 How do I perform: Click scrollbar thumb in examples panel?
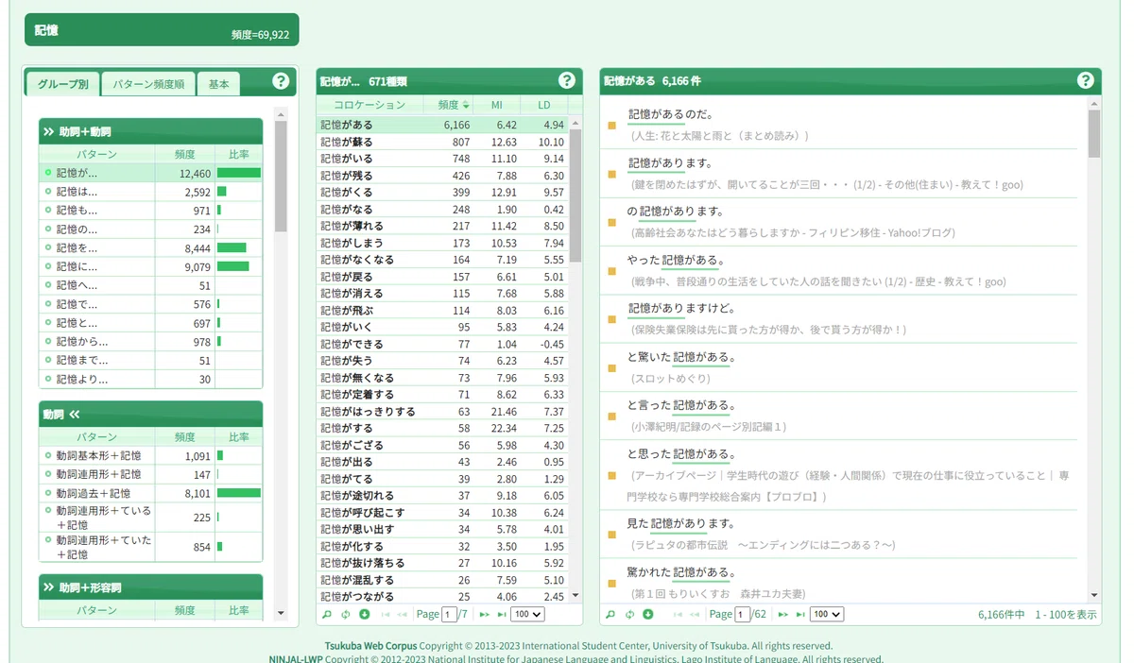tap(1094, 133)
